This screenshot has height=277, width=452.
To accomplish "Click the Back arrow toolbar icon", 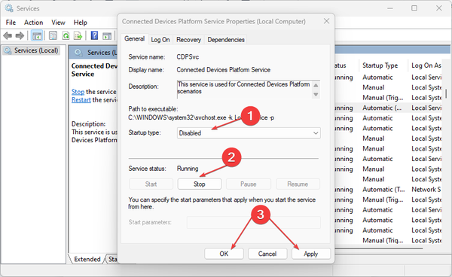I will pos(8,36).
